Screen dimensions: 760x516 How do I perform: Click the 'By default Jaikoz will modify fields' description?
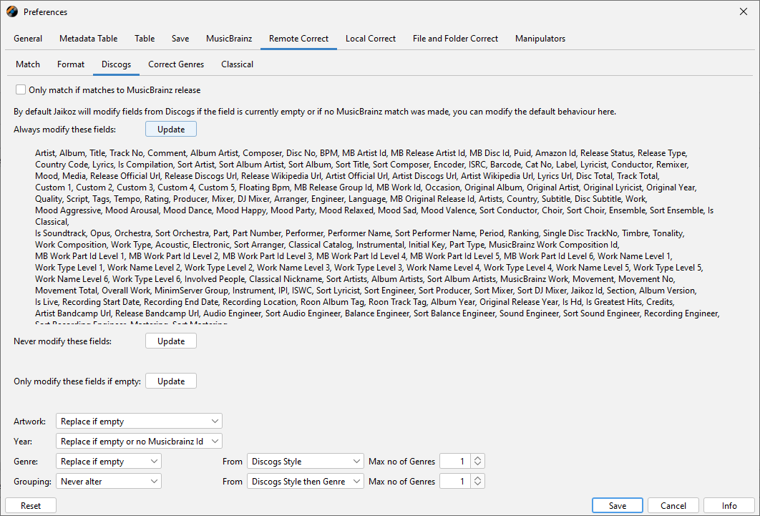click(315, 112)
